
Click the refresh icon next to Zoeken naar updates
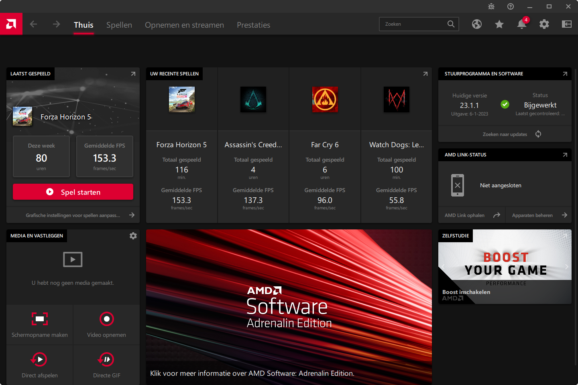[x=538, y=134]
